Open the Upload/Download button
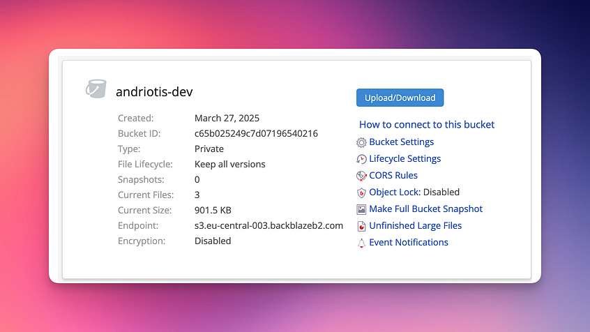 coord(400,98)
